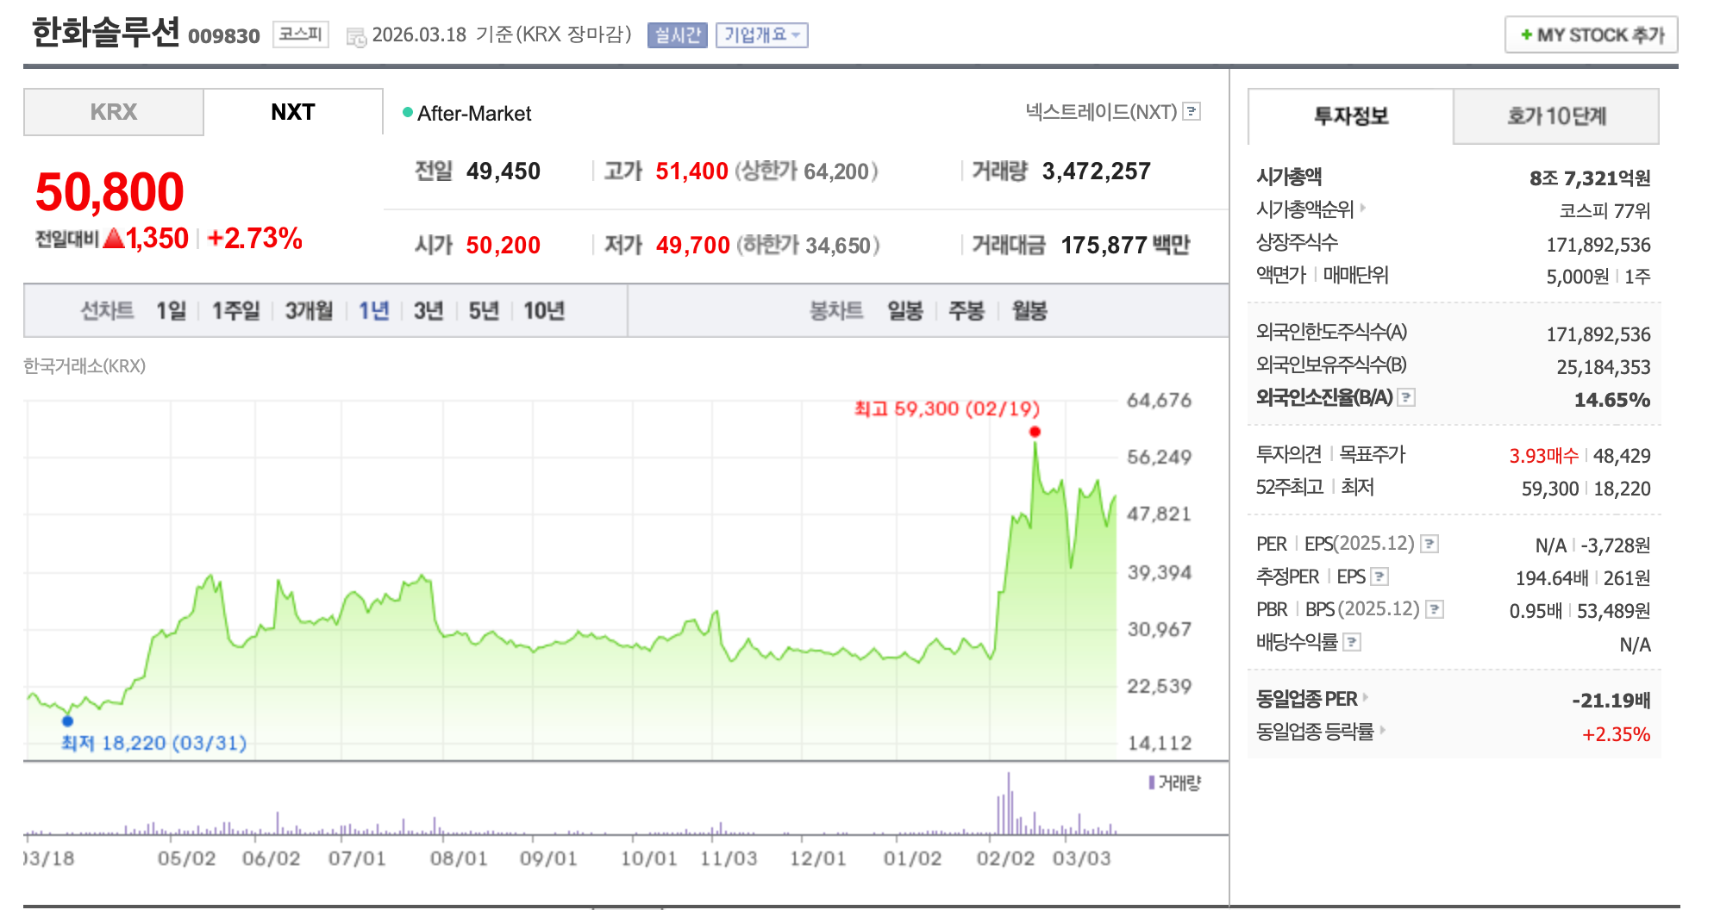Viewport: 1714px width, 910px height.
Task: Switch to 월봉 candle chart
Action: [x=1029, y=310]
